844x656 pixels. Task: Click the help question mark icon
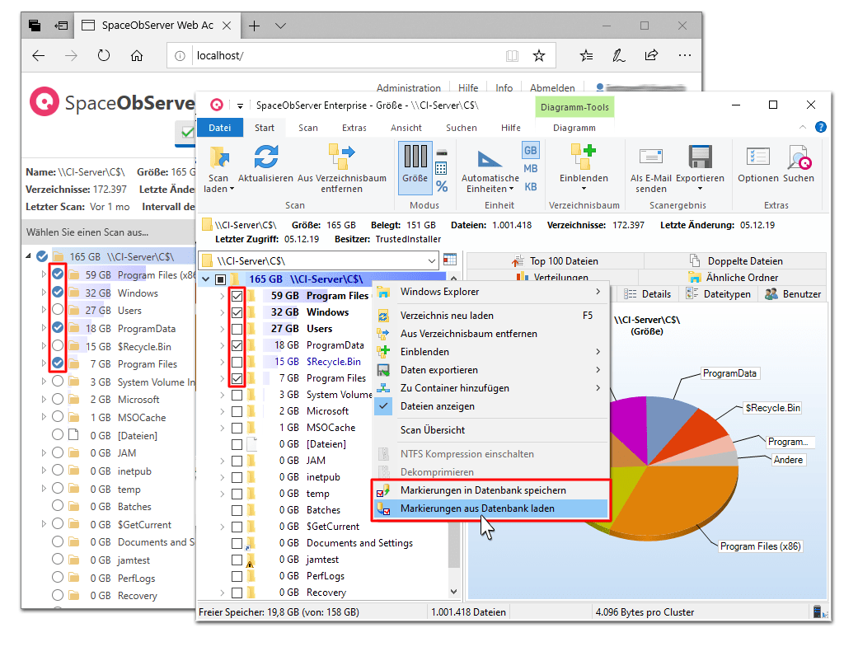tap(820, 127)
